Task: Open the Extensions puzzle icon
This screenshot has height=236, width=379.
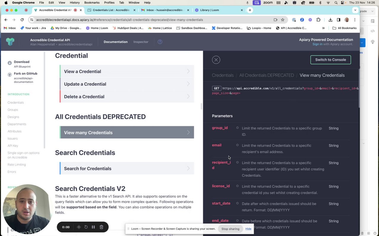Action: coord(318,20)
